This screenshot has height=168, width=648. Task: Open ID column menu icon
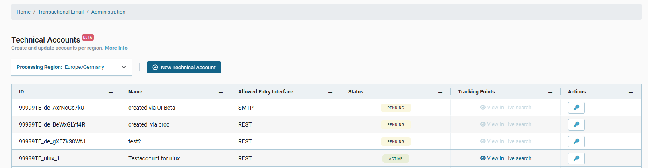tap(111, 91)
